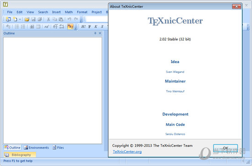Open the Edit menu
The image size is (252, 166).
[19, 12]
